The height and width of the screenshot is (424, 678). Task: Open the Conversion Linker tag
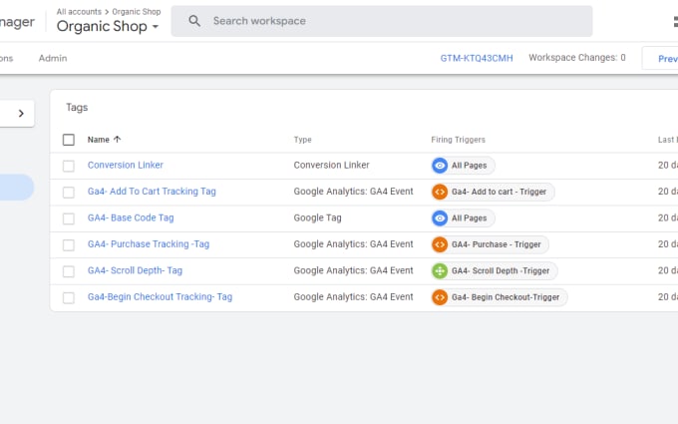point(126,165)
